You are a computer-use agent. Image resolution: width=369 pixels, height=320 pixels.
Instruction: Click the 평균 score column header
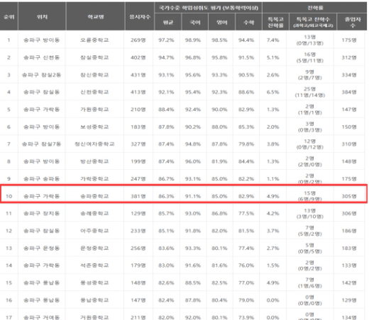pyautogui.click(x=168, y=23)
